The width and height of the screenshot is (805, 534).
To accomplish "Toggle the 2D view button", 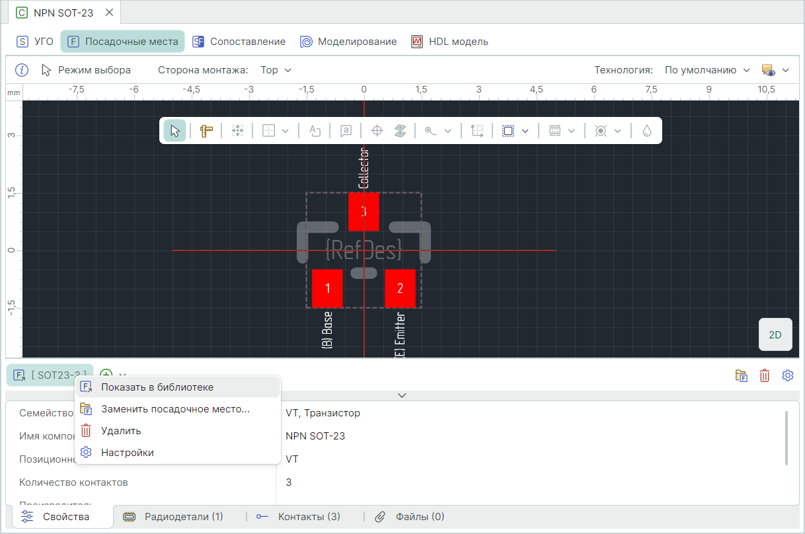I will pos(775,335).
